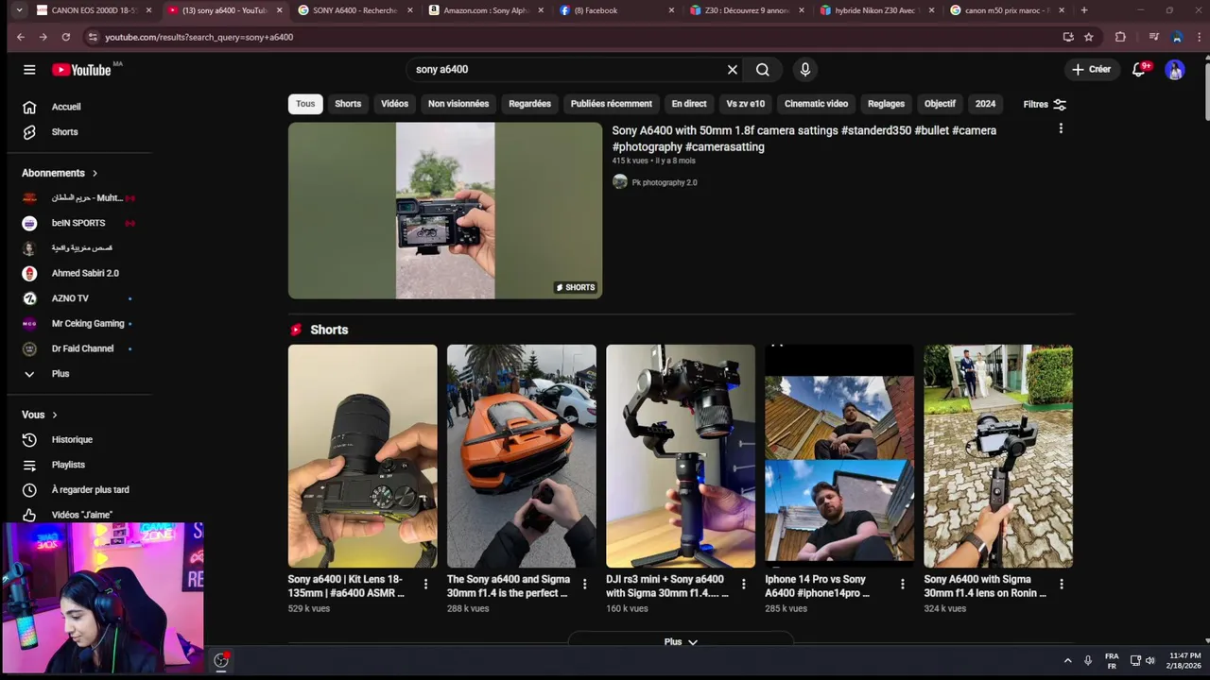
Task: Click the YouTube logo
Action: (82, 70)
